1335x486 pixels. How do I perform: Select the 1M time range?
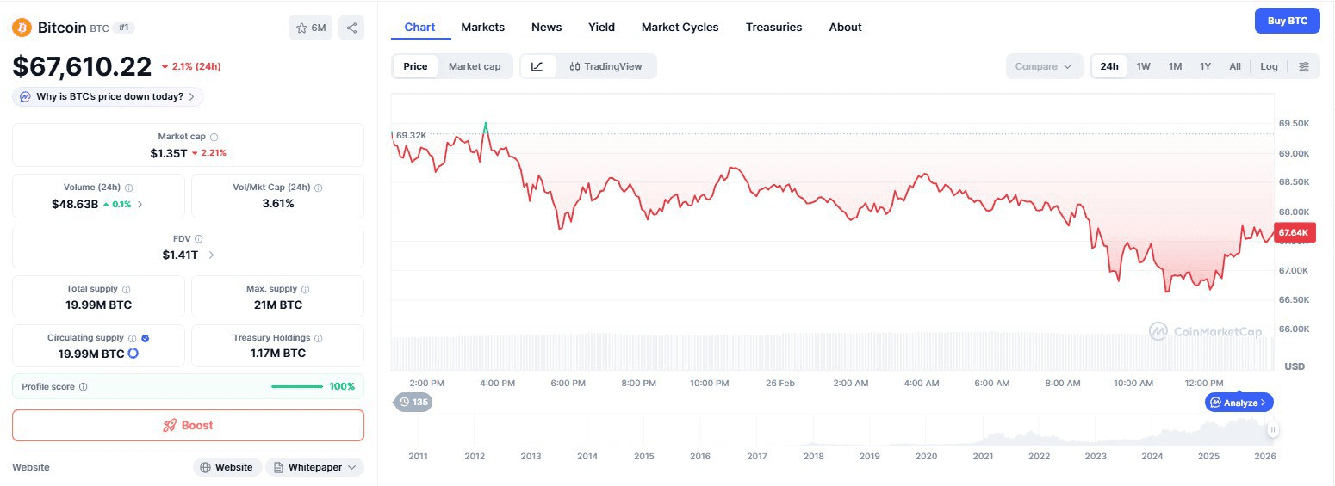coord(1175,66)
